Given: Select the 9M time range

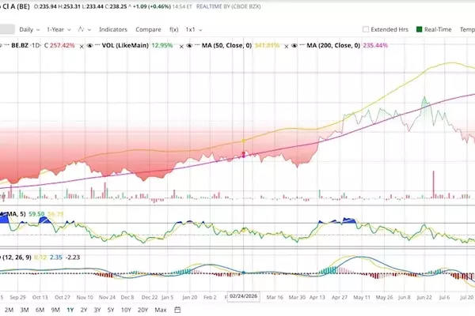Looking at the screenshot, I should click(55, 310).
